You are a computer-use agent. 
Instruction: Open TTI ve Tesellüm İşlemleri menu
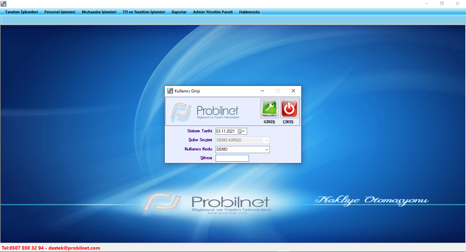pos(144,12)
